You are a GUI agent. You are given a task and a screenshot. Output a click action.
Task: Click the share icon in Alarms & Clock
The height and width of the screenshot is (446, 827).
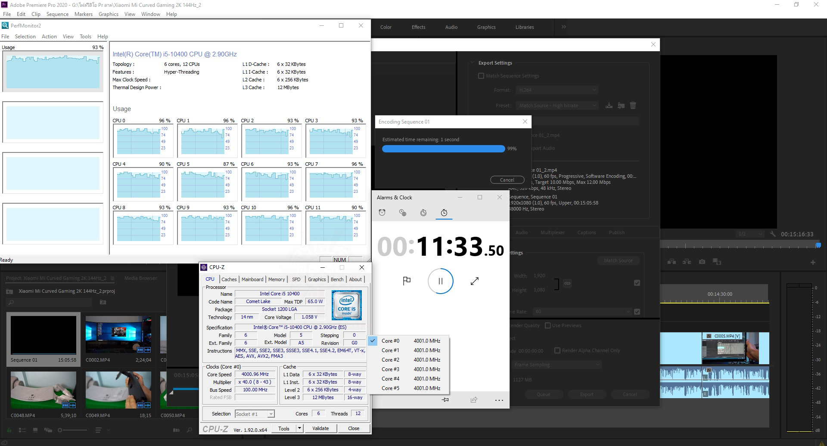474,400
